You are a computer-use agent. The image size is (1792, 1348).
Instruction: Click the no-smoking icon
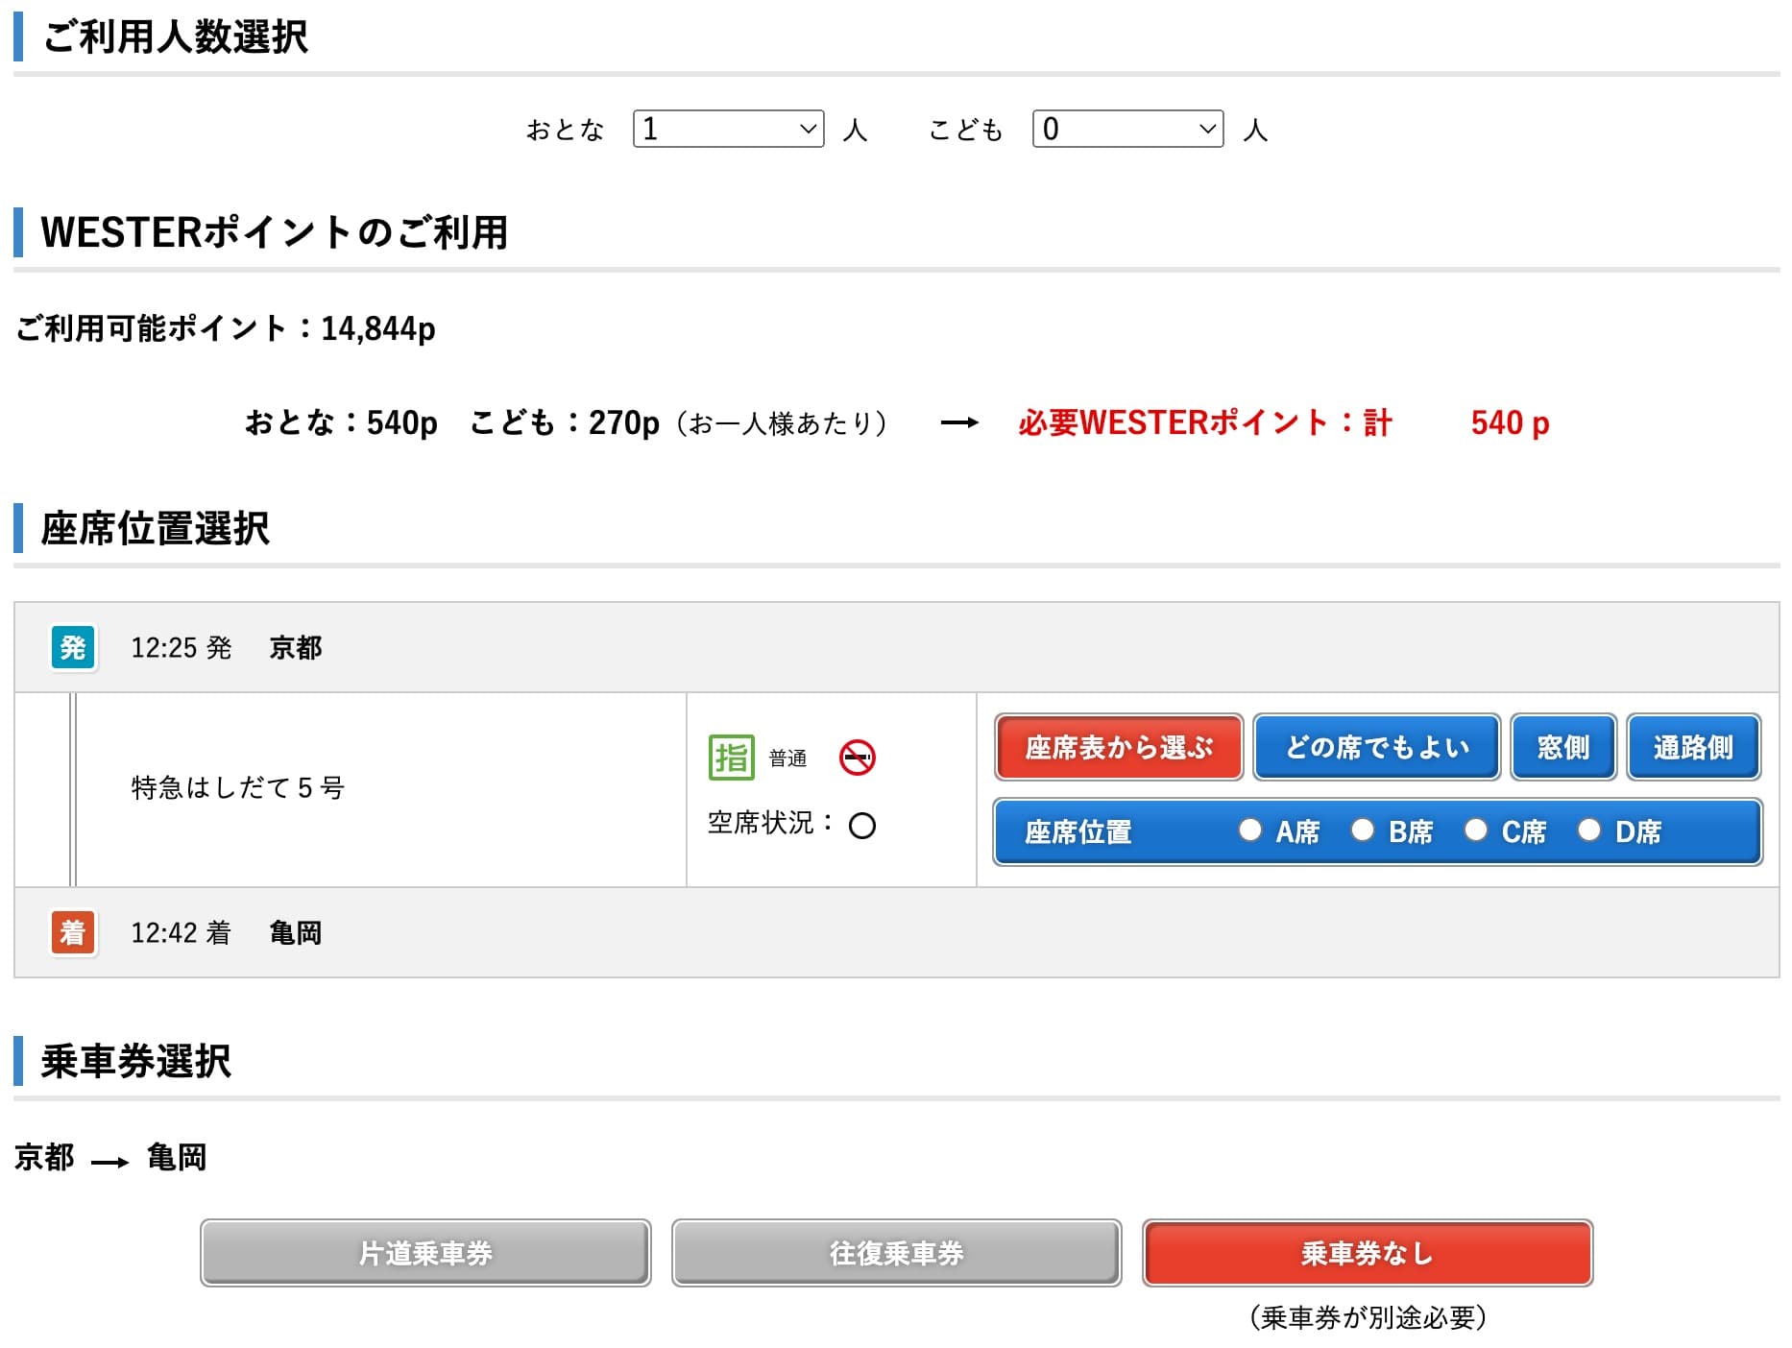858,758
